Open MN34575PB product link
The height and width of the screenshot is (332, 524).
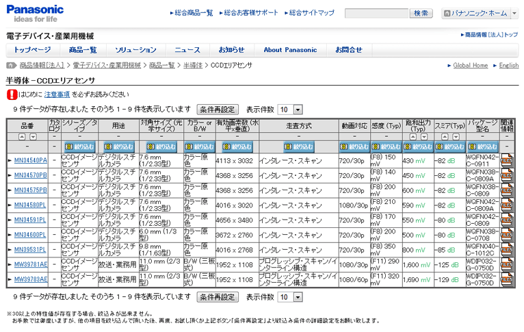[31, 190]
